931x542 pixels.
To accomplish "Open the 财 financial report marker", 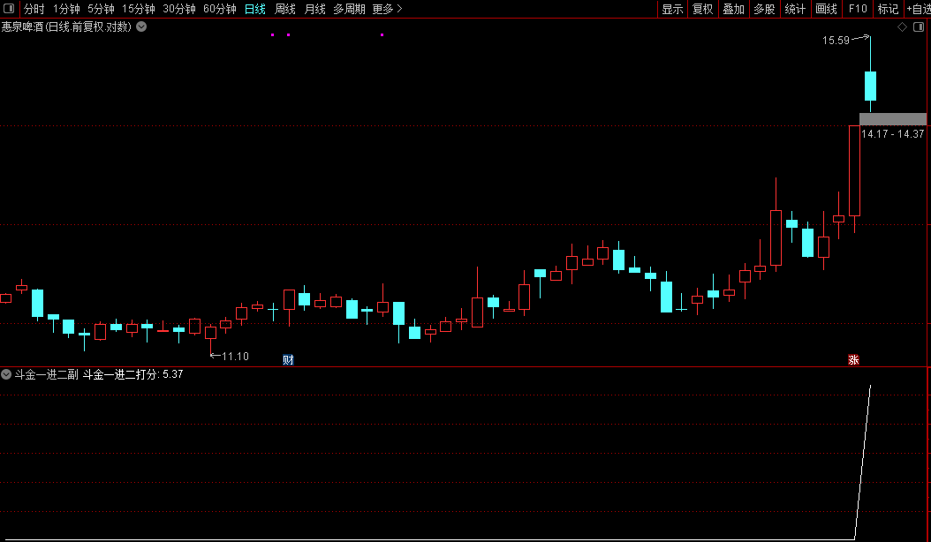I will [x=289, y=359].
